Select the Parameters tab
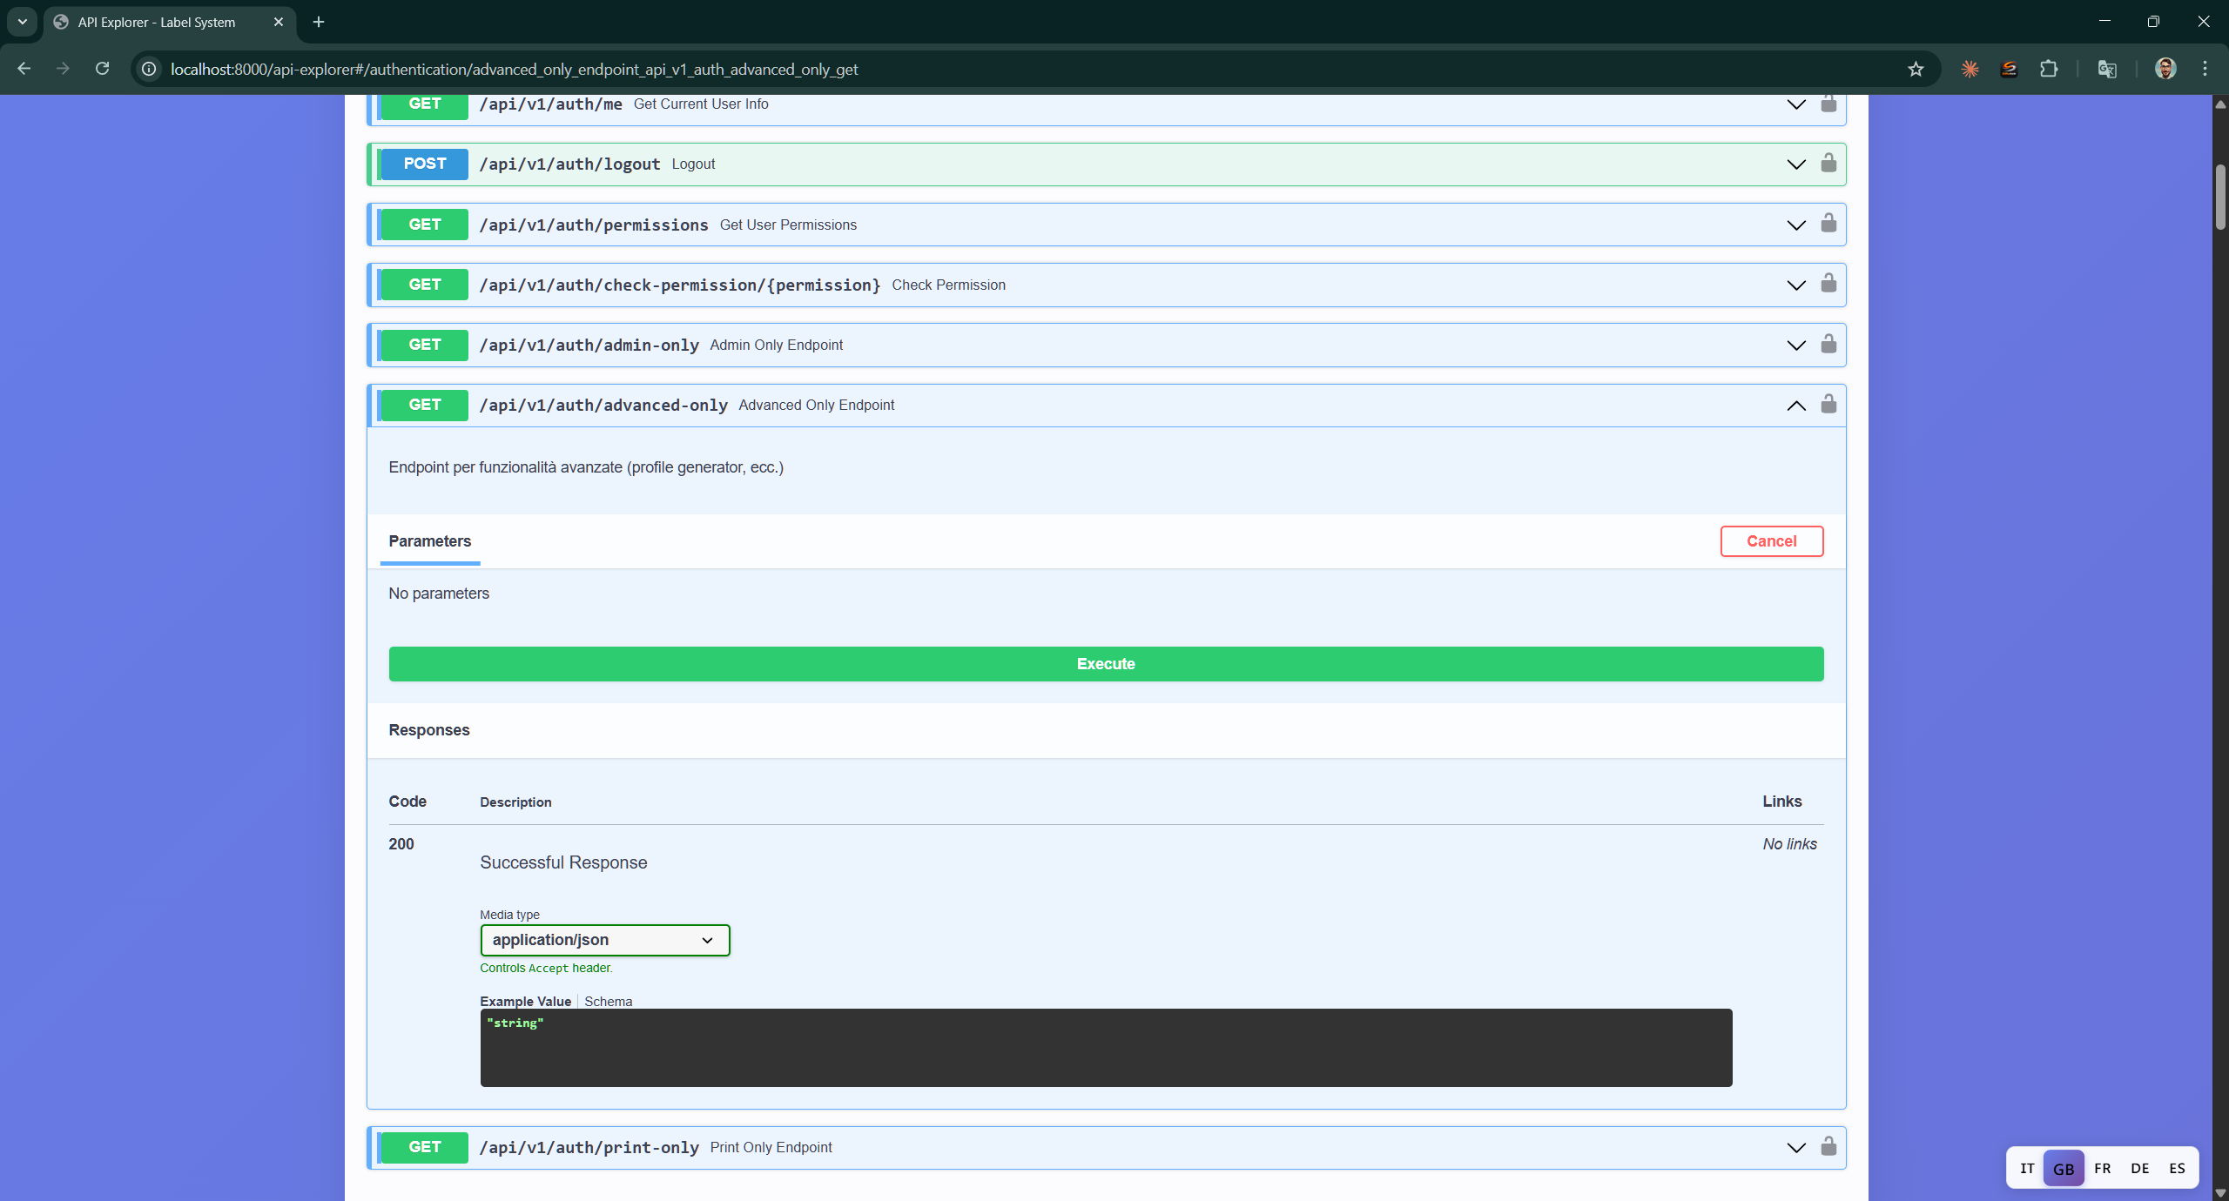This screenshot has height=1201, width=2229. pyautogui.click(x=429, y=541)
